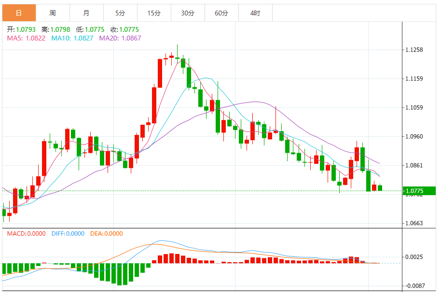Click the DEA:0.0000 label
Viewport: 441px width, 292px height.
coord(106,234)
